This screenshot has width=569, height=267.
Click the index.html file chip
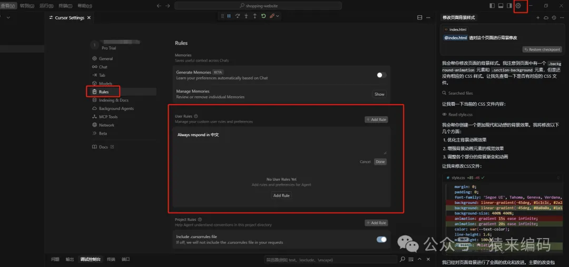pos(455,29)
